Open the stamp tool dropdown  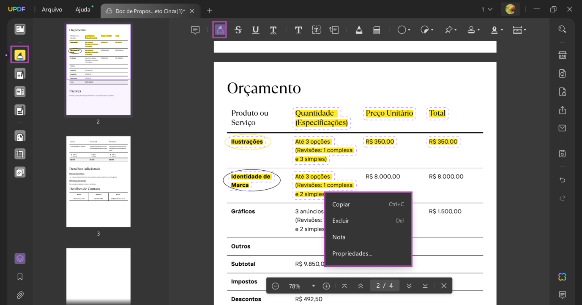pos(473,30)
